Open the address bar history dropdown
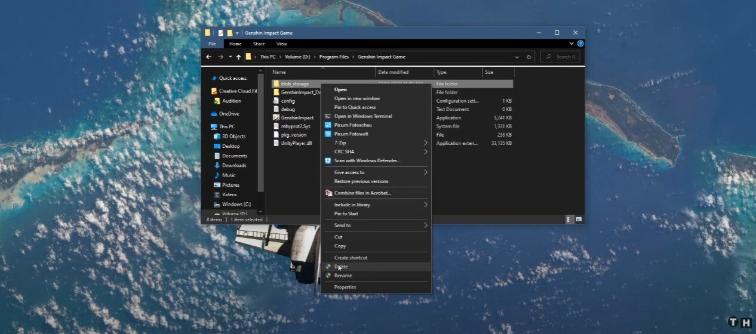The width and height of the screenshot is (756, 334). click(517, 57)
